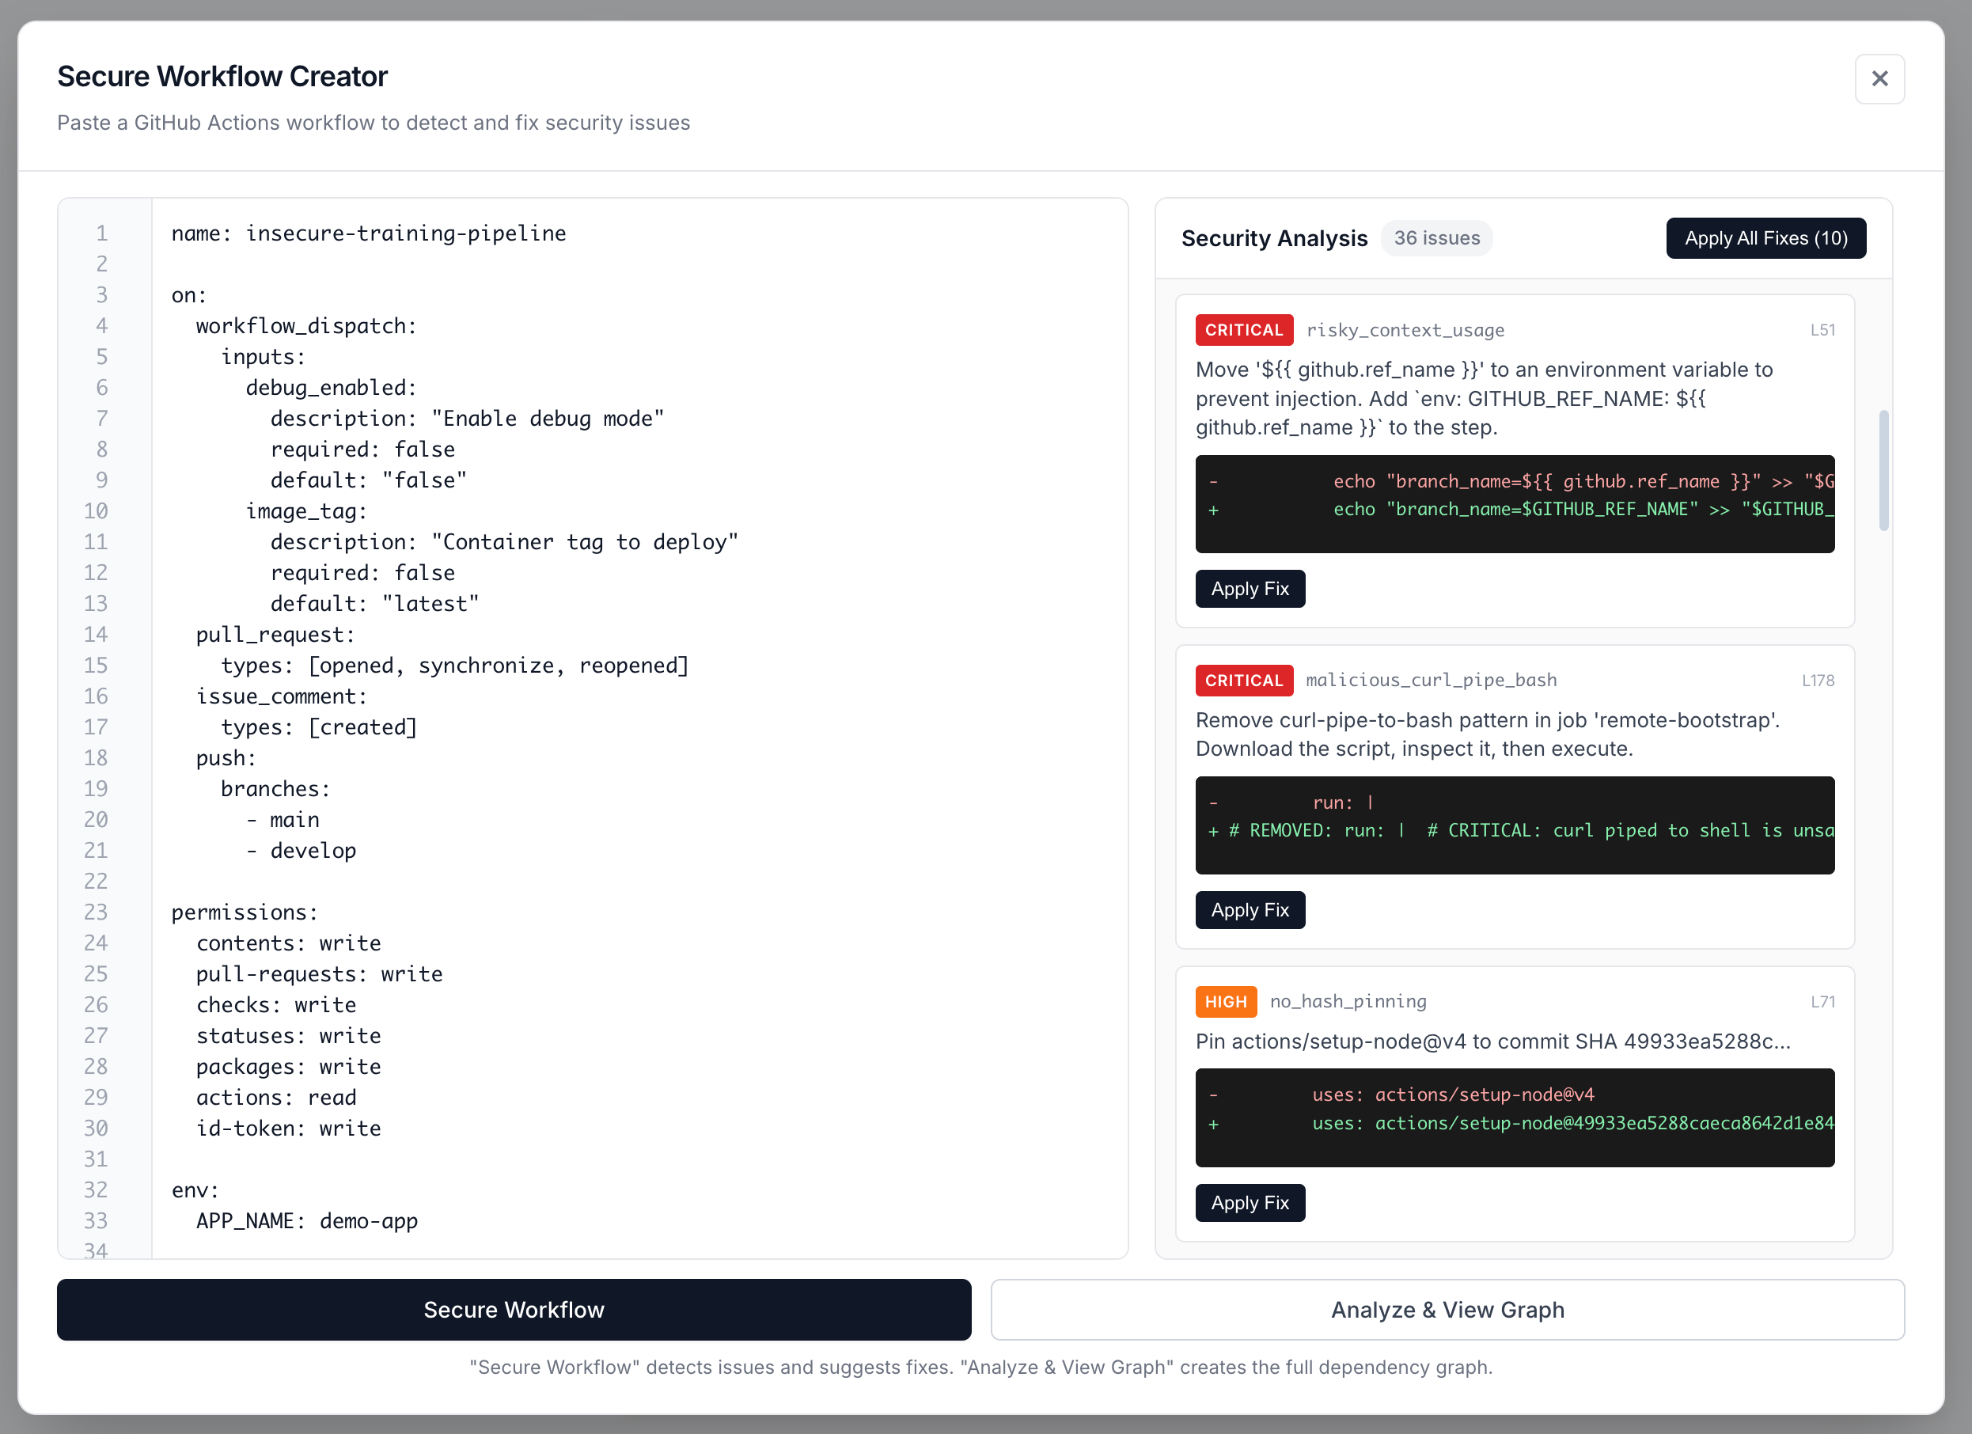Click the 'branches:' code line
The image size is (1972, 1434).
click(x=275, y=789)
